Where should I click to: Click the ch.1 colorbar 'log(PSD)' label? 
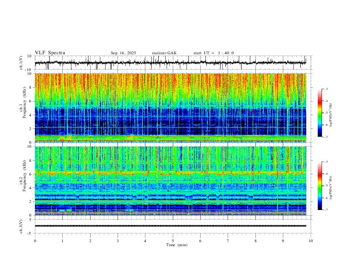[x=331, y=115]
